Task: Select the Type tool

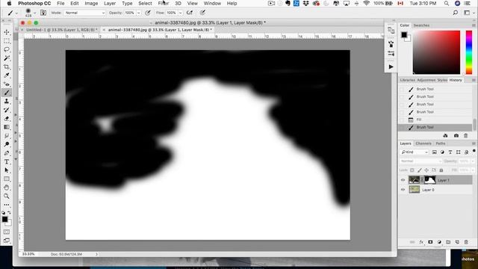Action: click(x=7, y=161)
